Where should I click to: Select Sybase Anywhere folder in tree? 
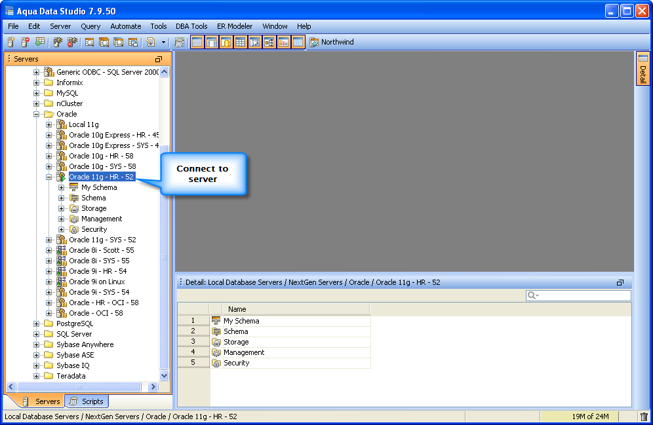click(x=85, y=344)
